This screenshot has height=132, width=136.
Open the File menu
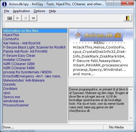(7, 11)
